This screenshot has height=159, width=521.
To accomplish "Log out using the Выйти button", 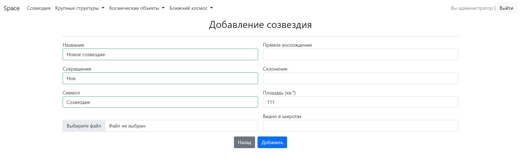I will 506,8.
